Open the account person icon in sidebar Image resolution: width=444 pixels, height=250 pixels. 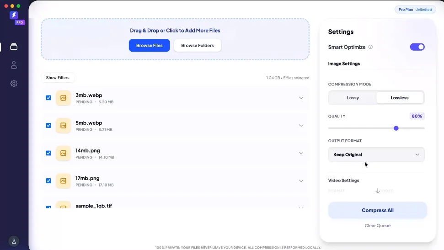click(x=14, y=65)
